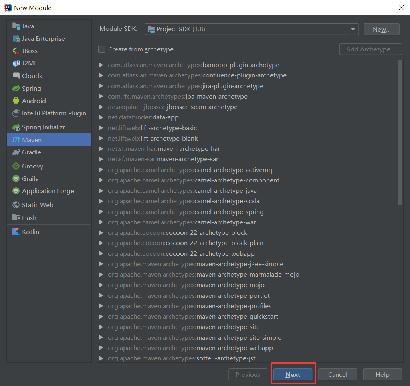Screen dimensions: 410x386
Task: Click the Spring leaf icon
Action: 16,88
